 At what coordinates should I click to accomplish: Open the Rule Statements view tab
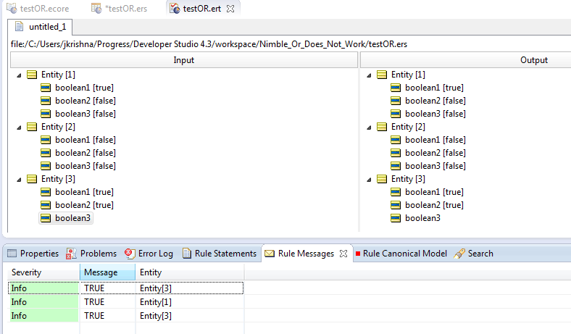[x=220, y=254]
